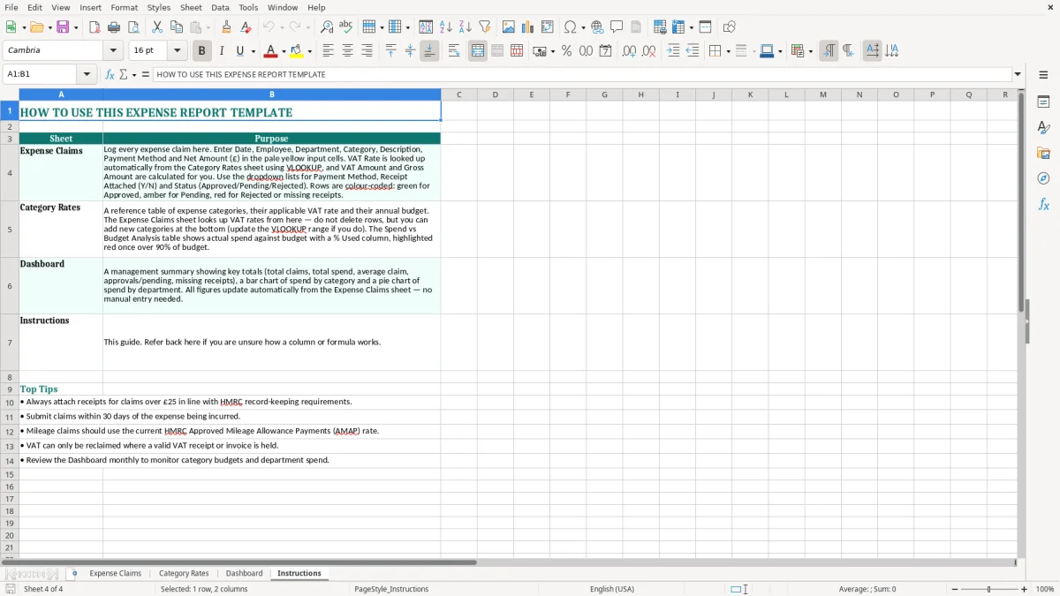Open Underline style dropdown arrow
The width and height of the screenshot is (1060, 596).
253,51
